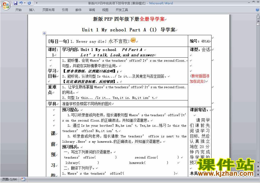
Task: Open the 开发工具 ribbon tab
Action: click(122, 10)
